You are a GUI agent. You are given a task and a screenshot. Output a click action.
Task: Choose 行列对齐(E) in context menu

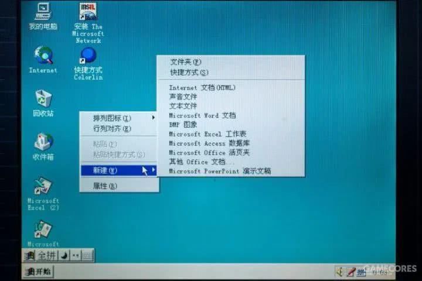[118, 129]
